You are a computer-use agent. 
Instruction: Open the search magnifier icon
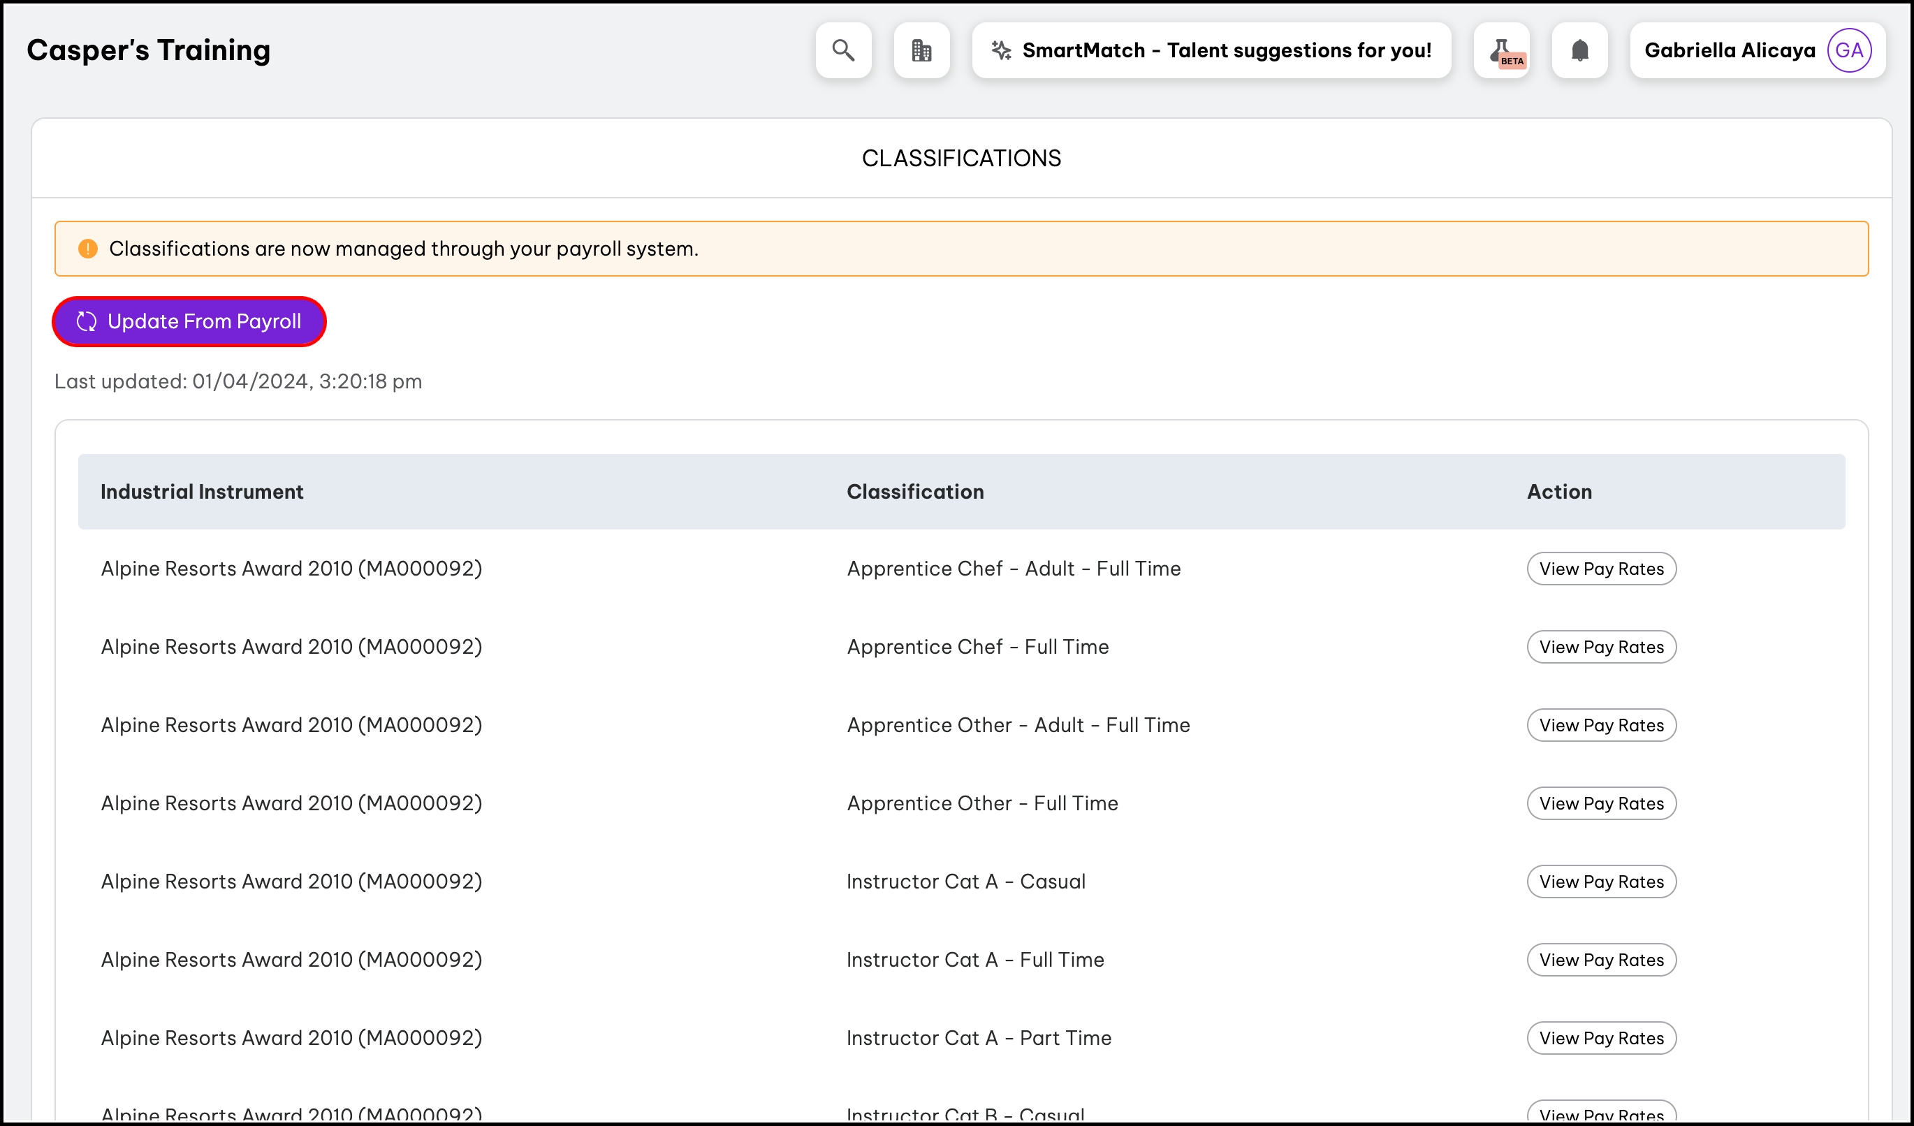click(x=843, y=50)
